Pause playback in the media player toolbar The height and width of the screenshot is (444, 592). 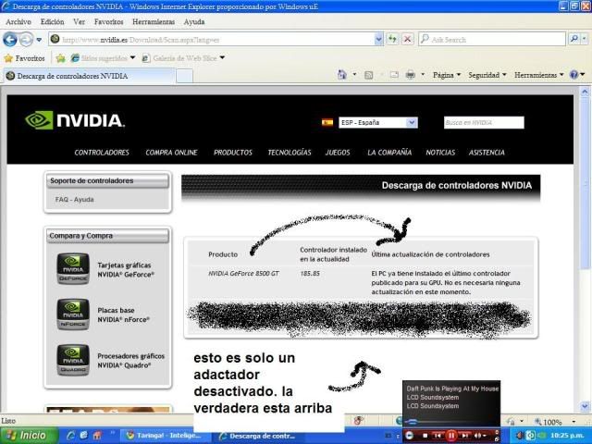tap(451, 436)
